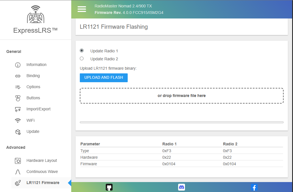Go to the Buttons page
Image resolution: width=293 pixels, height=192 pixels.
pos(33,98)
